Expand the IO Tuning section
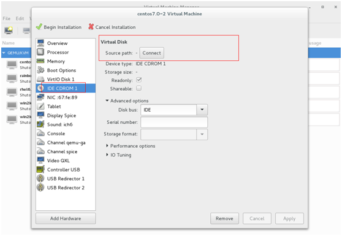The height and width of the screenshot is (236, 342). [x=107, y=154]
